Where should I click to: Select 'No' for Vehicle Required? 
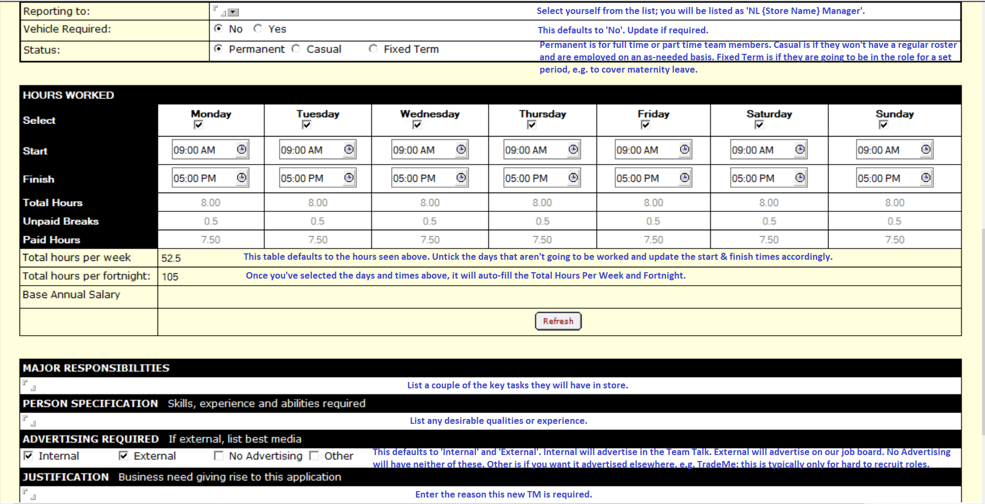point(218,28)
